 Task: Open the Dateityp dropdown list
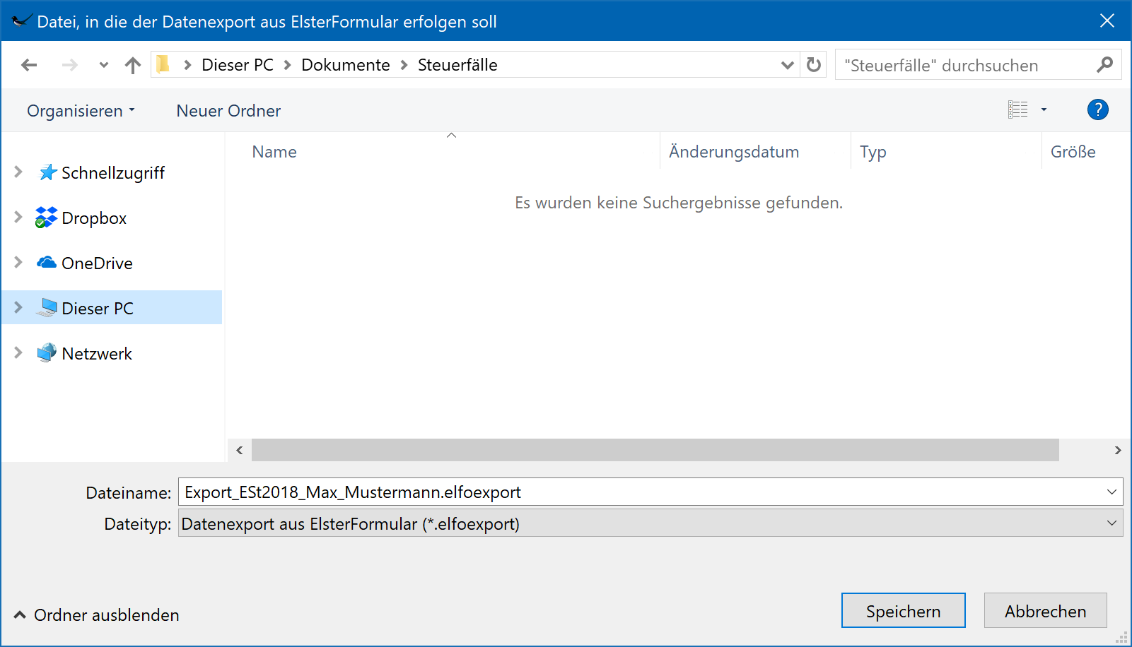click(1111, 523)
